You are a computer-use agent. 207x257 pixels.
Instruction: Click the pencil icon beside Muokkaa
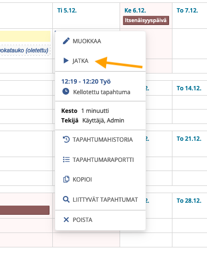[66, 41]
